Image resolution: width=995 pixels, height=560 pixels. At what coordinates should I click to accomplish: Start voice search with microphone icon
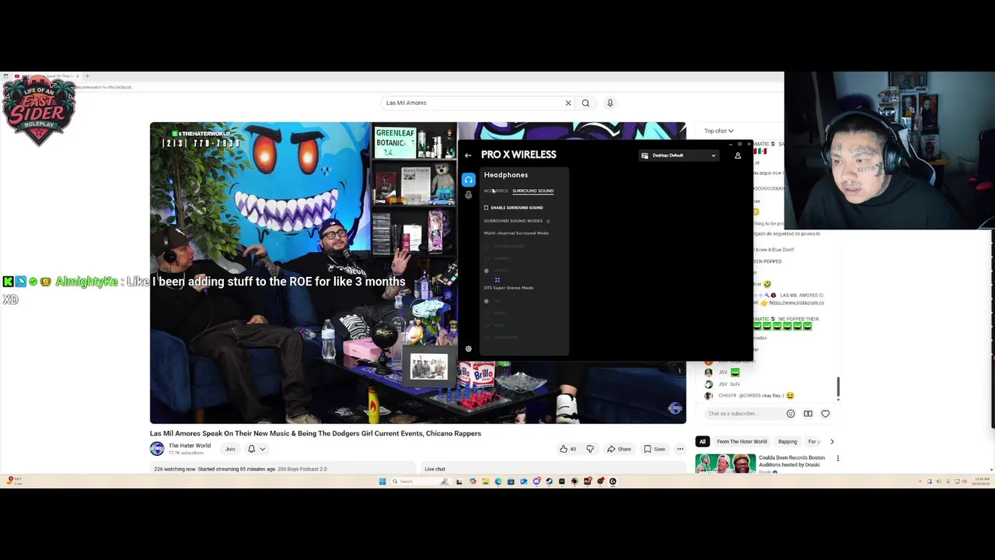pyautogui.click(x=610, y=103)
